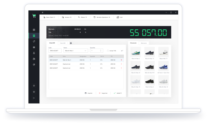Select the price tag icon in sidebar

(x=34, y=42)
